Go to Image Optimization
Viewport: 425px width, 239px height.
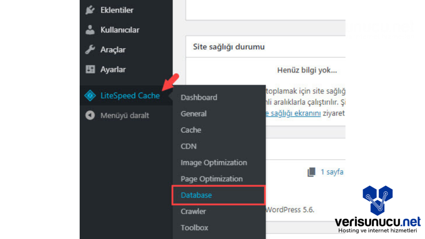214,163
